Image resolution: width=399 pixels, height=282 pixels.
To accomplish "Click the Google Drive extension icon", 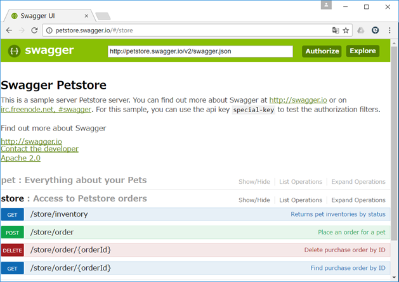I will (360, 30).
